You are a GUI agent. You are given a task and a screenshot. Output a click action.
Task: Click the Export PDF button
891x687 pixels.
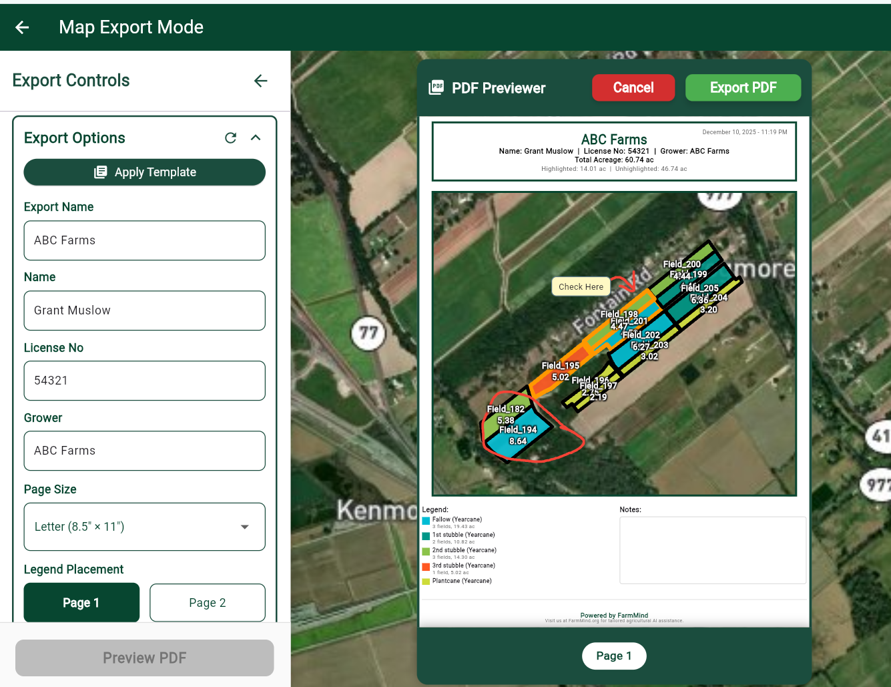click(x=743, y=87)
